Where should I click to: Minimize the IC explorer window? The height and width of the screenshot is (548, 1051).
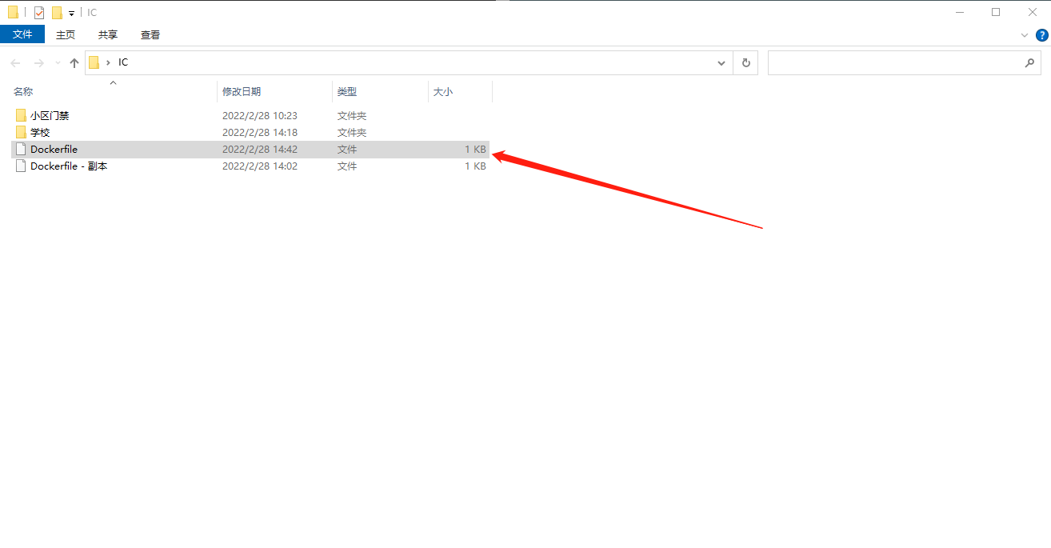click(x=959, y=12)
